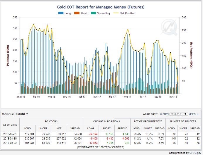Click spread value 42 024
The height and width of the screenshot is (155, 203).
click(x=78, y=139)
